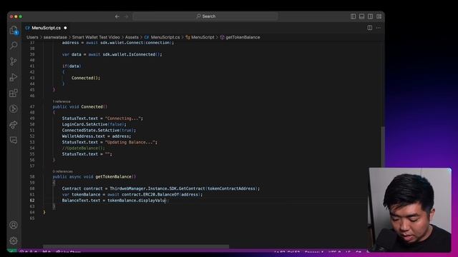Click the unsaved dot on MenuScript.cs tab

(x=65, y=28)
